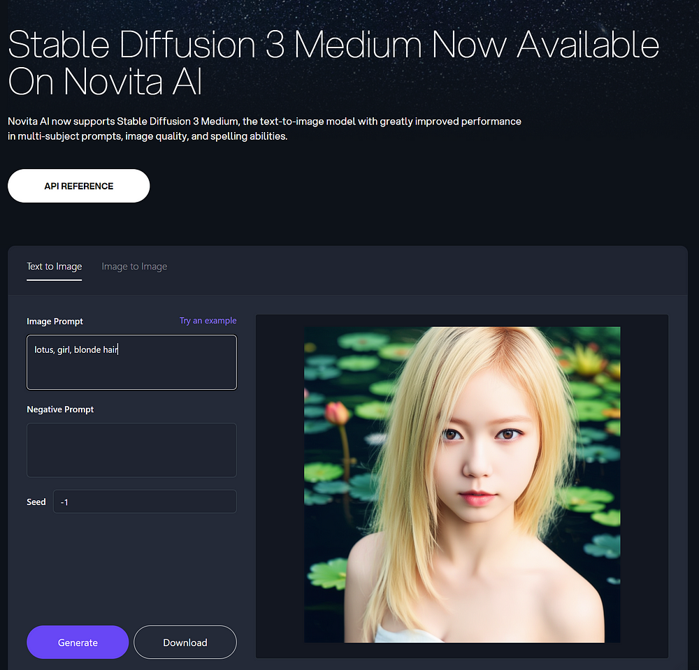Switch to the Text to Image tab

pos(54,266)
